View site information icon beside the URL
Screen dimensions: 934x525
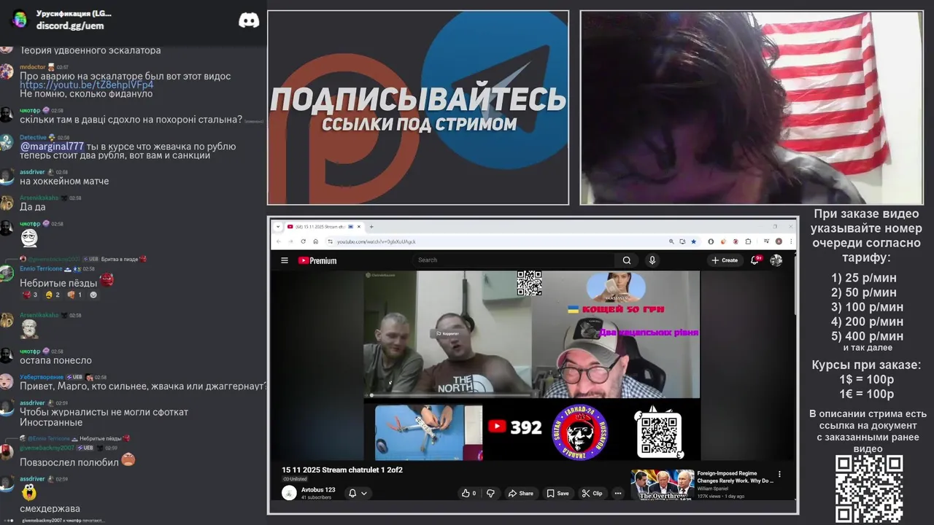pos(330,241)
